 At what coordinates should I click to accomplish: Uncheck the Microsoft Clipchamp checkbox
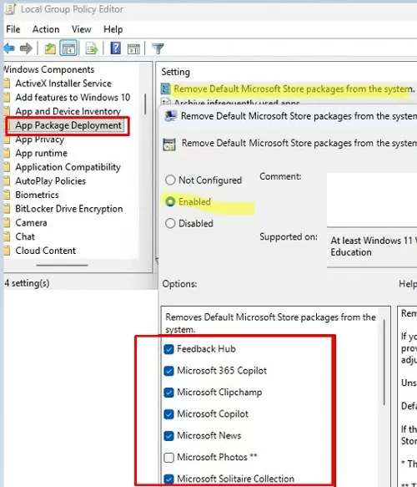click(168, 393)
